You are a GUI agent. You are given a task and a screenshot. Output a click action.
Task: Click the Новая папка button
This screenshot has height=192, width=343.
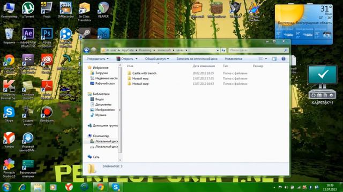point(234,59)
